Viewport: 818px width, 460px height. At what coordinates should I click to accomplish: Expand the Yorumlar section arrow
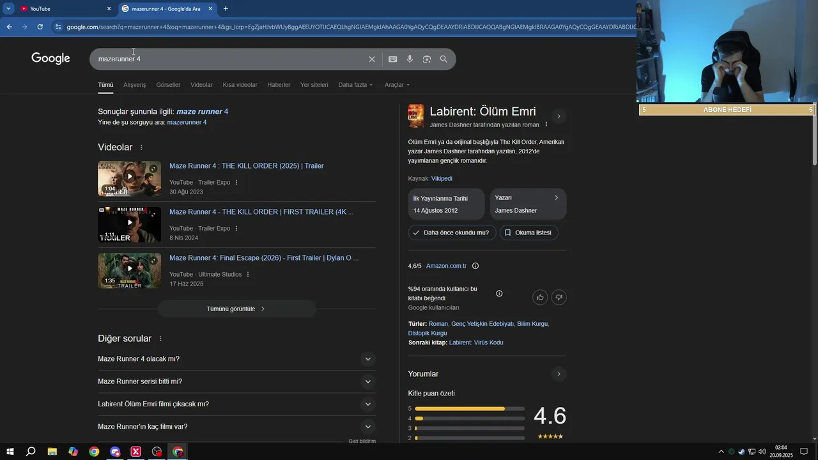tap(559, 374)
